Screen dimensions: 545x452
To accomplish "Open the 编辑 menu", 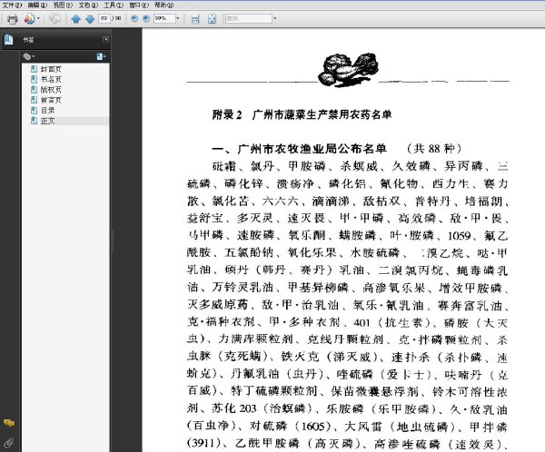I will 37,5.
